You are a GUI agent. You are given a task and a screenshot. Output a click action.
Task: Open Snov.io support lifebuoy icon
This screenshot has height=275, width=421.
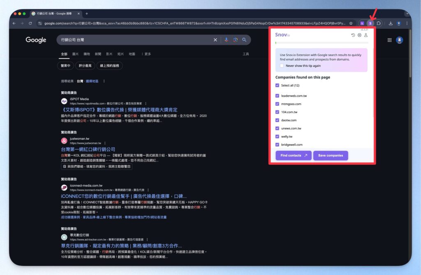click(359, 35)
